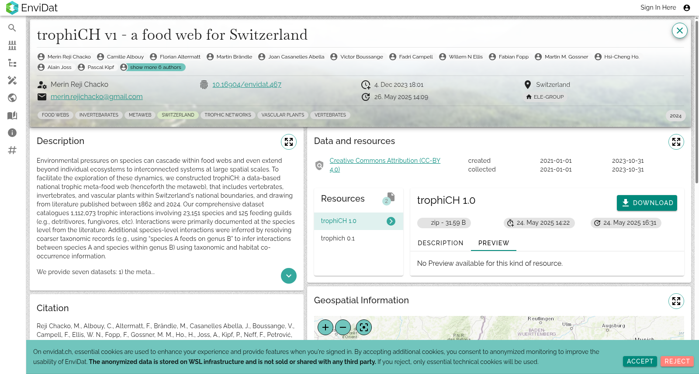Screen dimensions: 699x374
Task: Open the Creative Commons Attribution license link
Action: point(385,165)
